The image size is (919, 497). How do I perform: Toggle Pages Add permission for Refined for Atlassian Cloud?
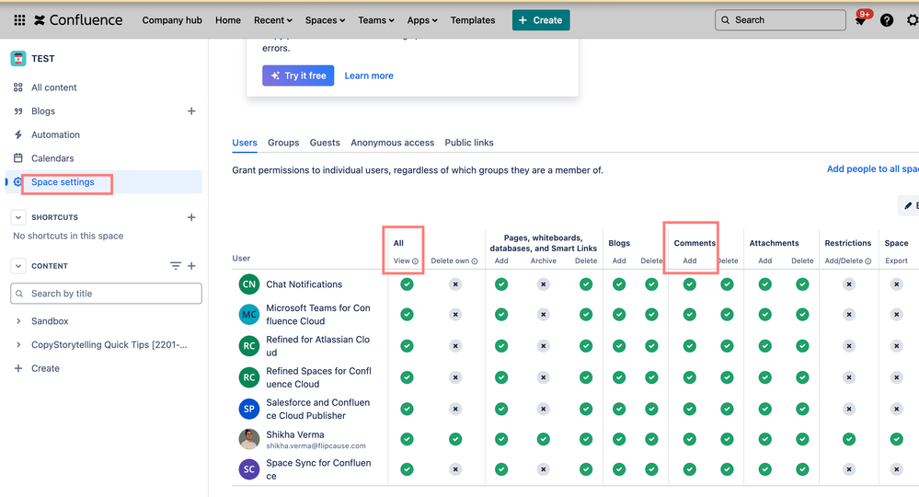click(x=501, y=346)
